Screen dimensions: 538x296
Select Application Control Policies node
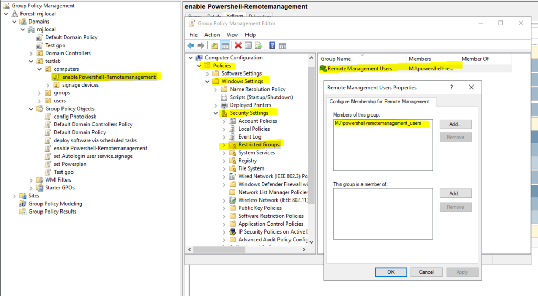[271, 224]
